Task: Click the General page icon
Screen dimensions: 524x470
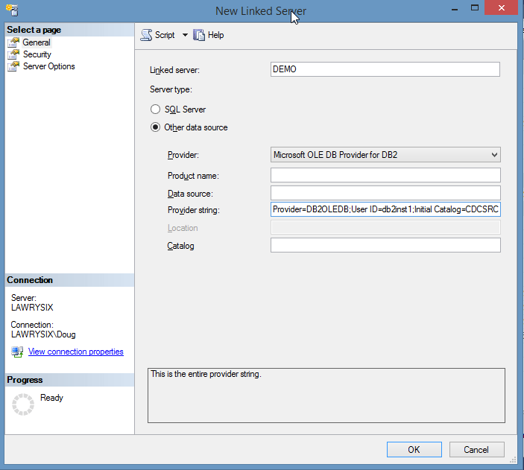Action: click(13, 42)
